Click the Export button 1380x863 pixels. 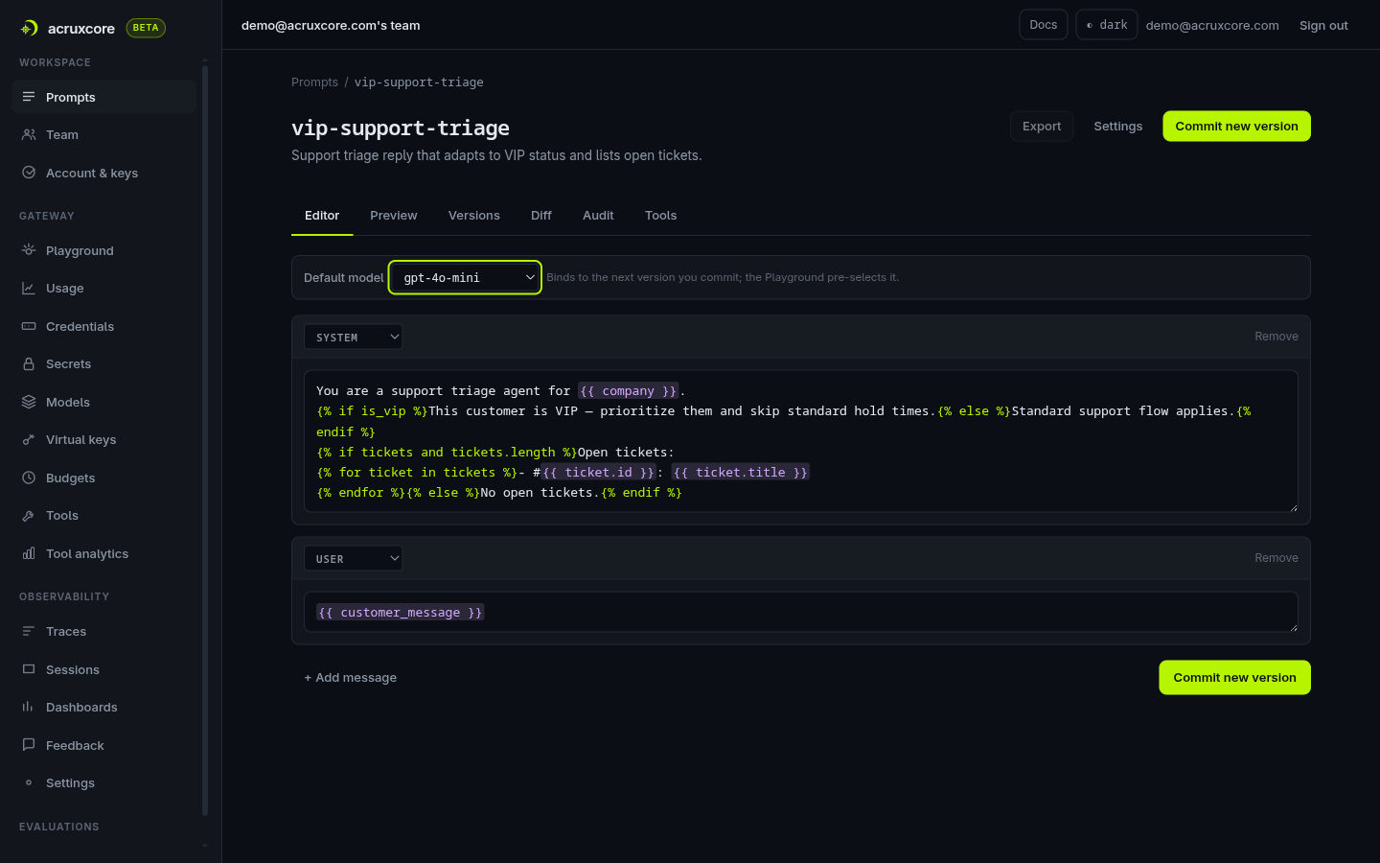[x=1042, y=126]
